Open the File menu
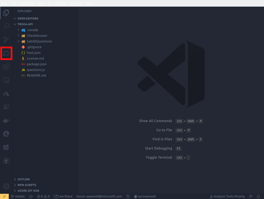The height and width of the screenshot is (199, 264). point(4,3)
